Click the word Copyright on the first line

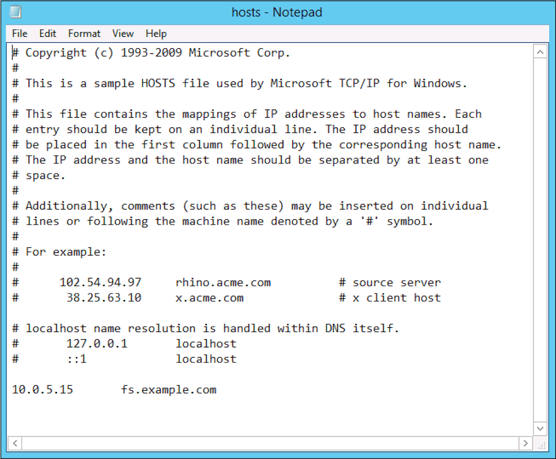(56, 53)
